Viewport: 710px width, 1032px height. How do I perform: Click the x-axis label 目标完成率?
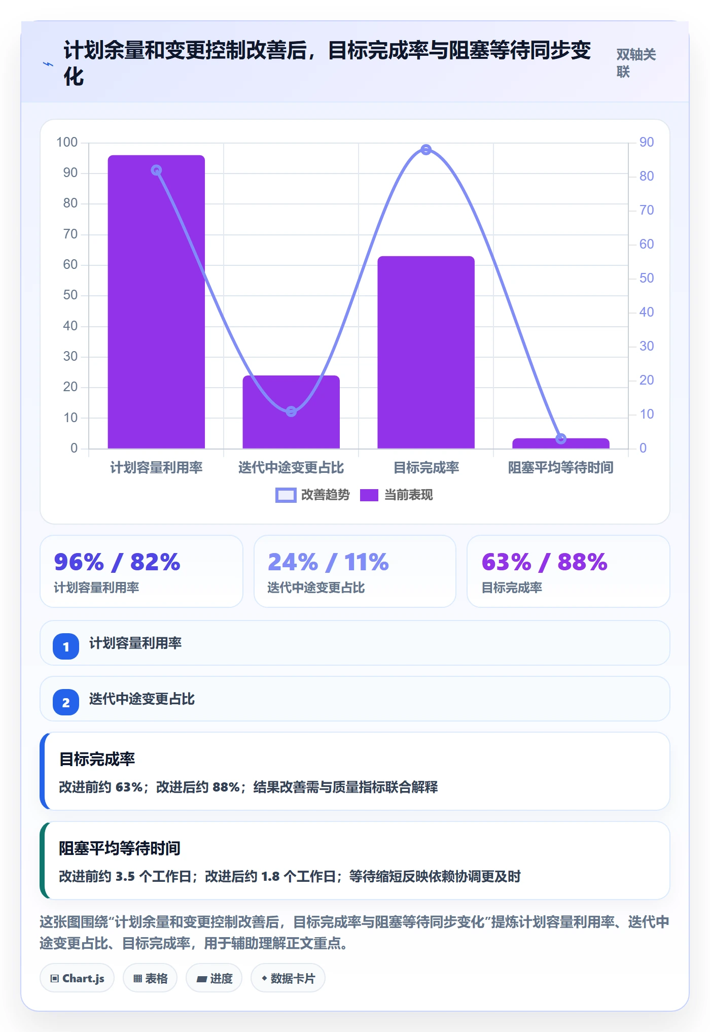426,467
